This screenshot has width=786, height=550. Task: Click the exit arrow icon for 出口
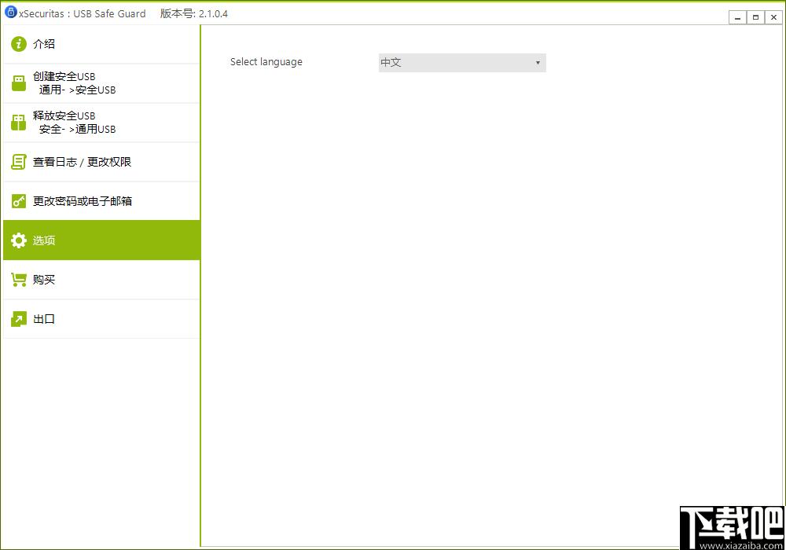click(x=19, y=319)
